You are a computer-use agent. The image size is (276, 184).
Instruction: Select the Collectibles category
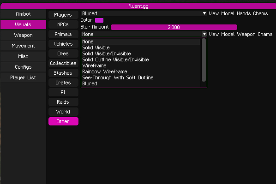tap(63, 63)
